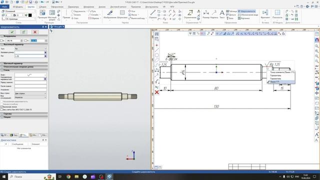Toggle the X coordinate lock checkbox
Viewport: 320px width, 180px height.
1,40
